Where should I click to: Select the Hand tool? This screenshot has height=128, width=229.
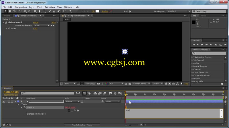tap(10, 11)
